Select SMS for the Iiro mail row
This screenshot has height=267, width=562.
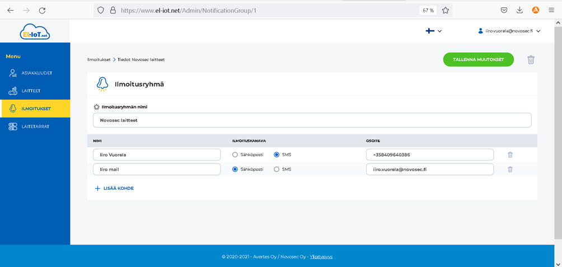coord(277,170)
